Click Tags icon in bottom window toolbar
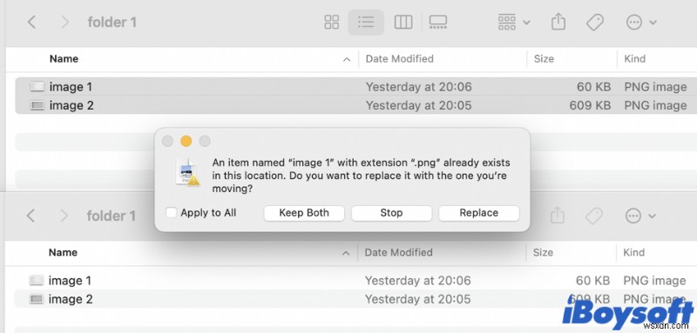The height and width of the screenshot is (333, 697). (x=594, y=216)
